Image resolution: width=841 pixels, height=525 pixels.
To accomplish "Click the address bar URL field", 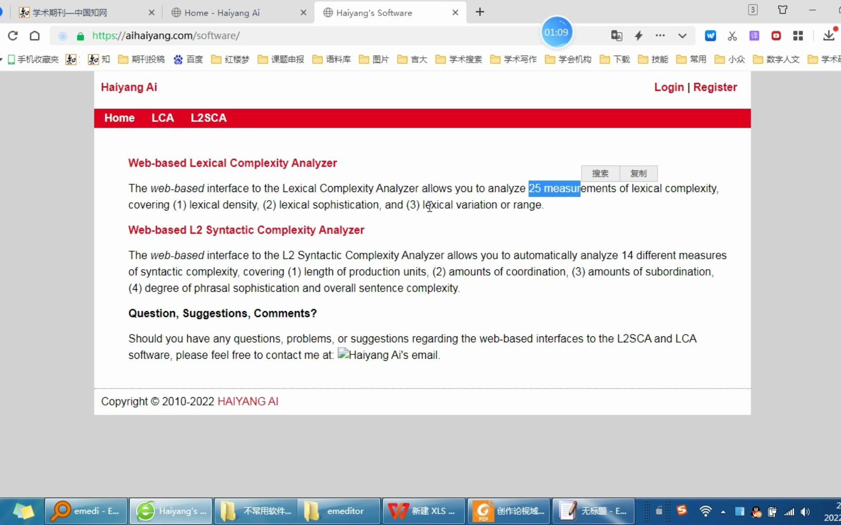I will 311,35.
